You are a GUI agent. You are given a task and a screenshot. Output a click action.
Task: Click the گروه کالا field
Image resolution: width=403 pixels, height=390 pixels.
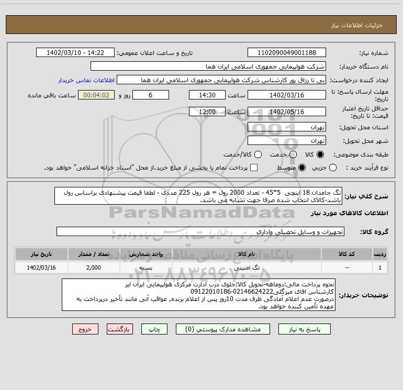coord(200,231)
